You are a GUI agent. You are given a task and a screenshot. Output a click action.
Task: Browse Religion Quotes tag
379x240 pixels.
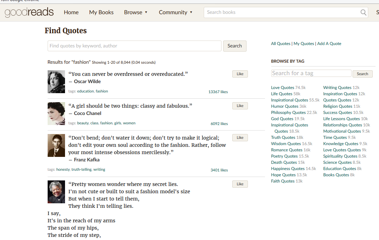(x=338, y=106)
